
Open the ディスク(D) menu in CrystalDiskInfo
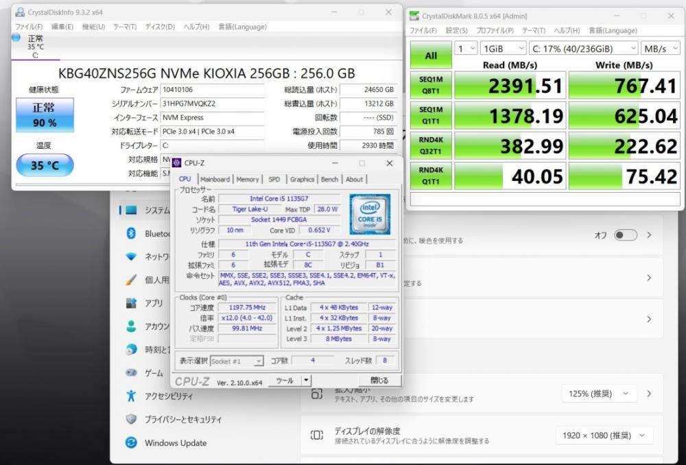(160, 27)
